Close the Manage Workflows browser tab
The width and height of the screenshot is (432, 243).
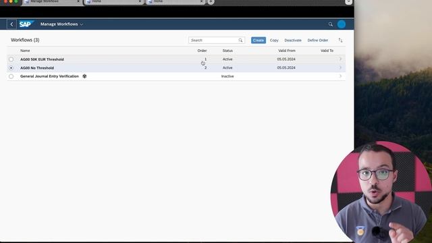click(78, 1)
